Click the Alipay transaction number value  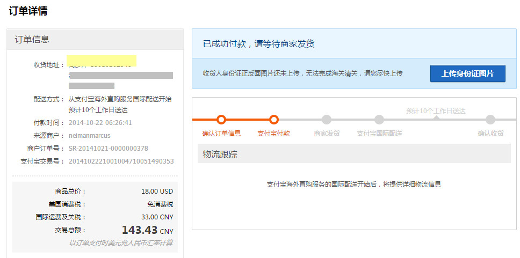[x=121, y=161]
